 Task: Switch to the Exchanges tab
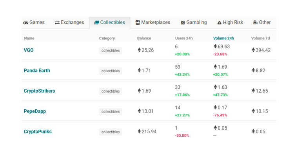pos(69,22)
